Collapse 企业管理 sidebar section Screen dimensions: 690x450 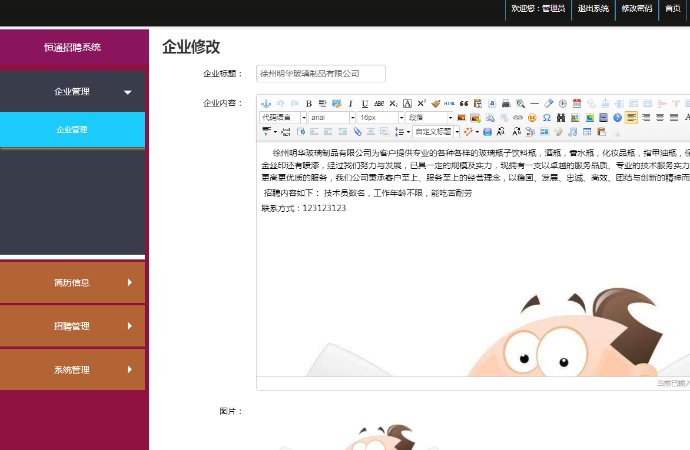pos(72,92)
